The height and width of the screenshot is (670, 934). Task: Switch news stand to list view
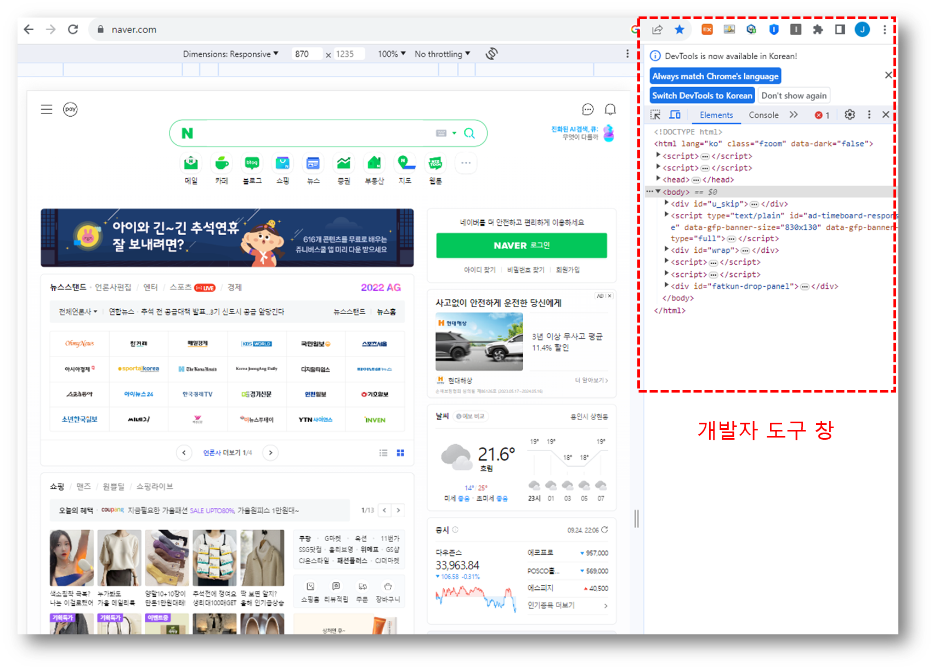(383, 453)
